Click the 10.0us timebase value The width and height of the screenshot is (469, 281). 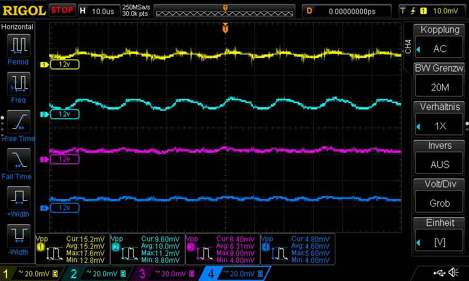click(x=103, y=11)
